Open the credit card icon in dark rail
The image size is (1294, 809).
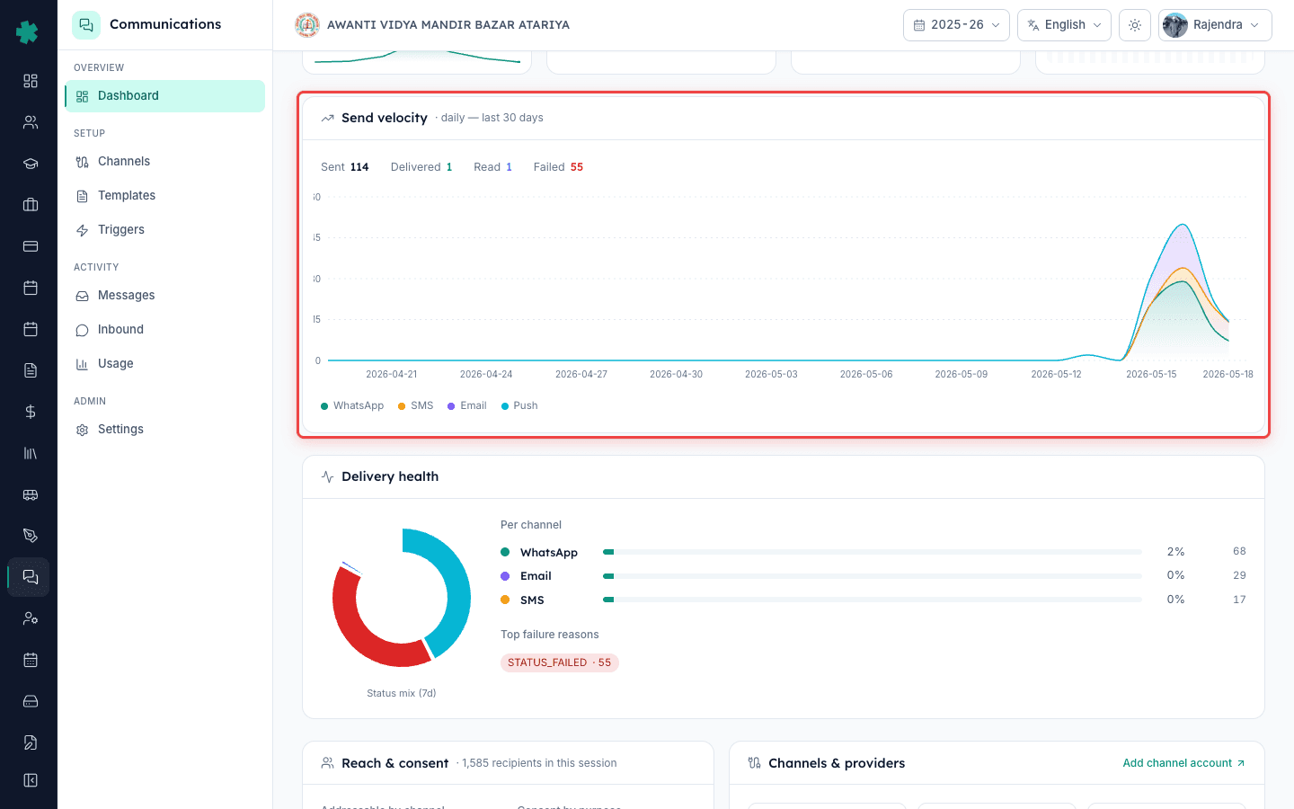tap(31, 246)
